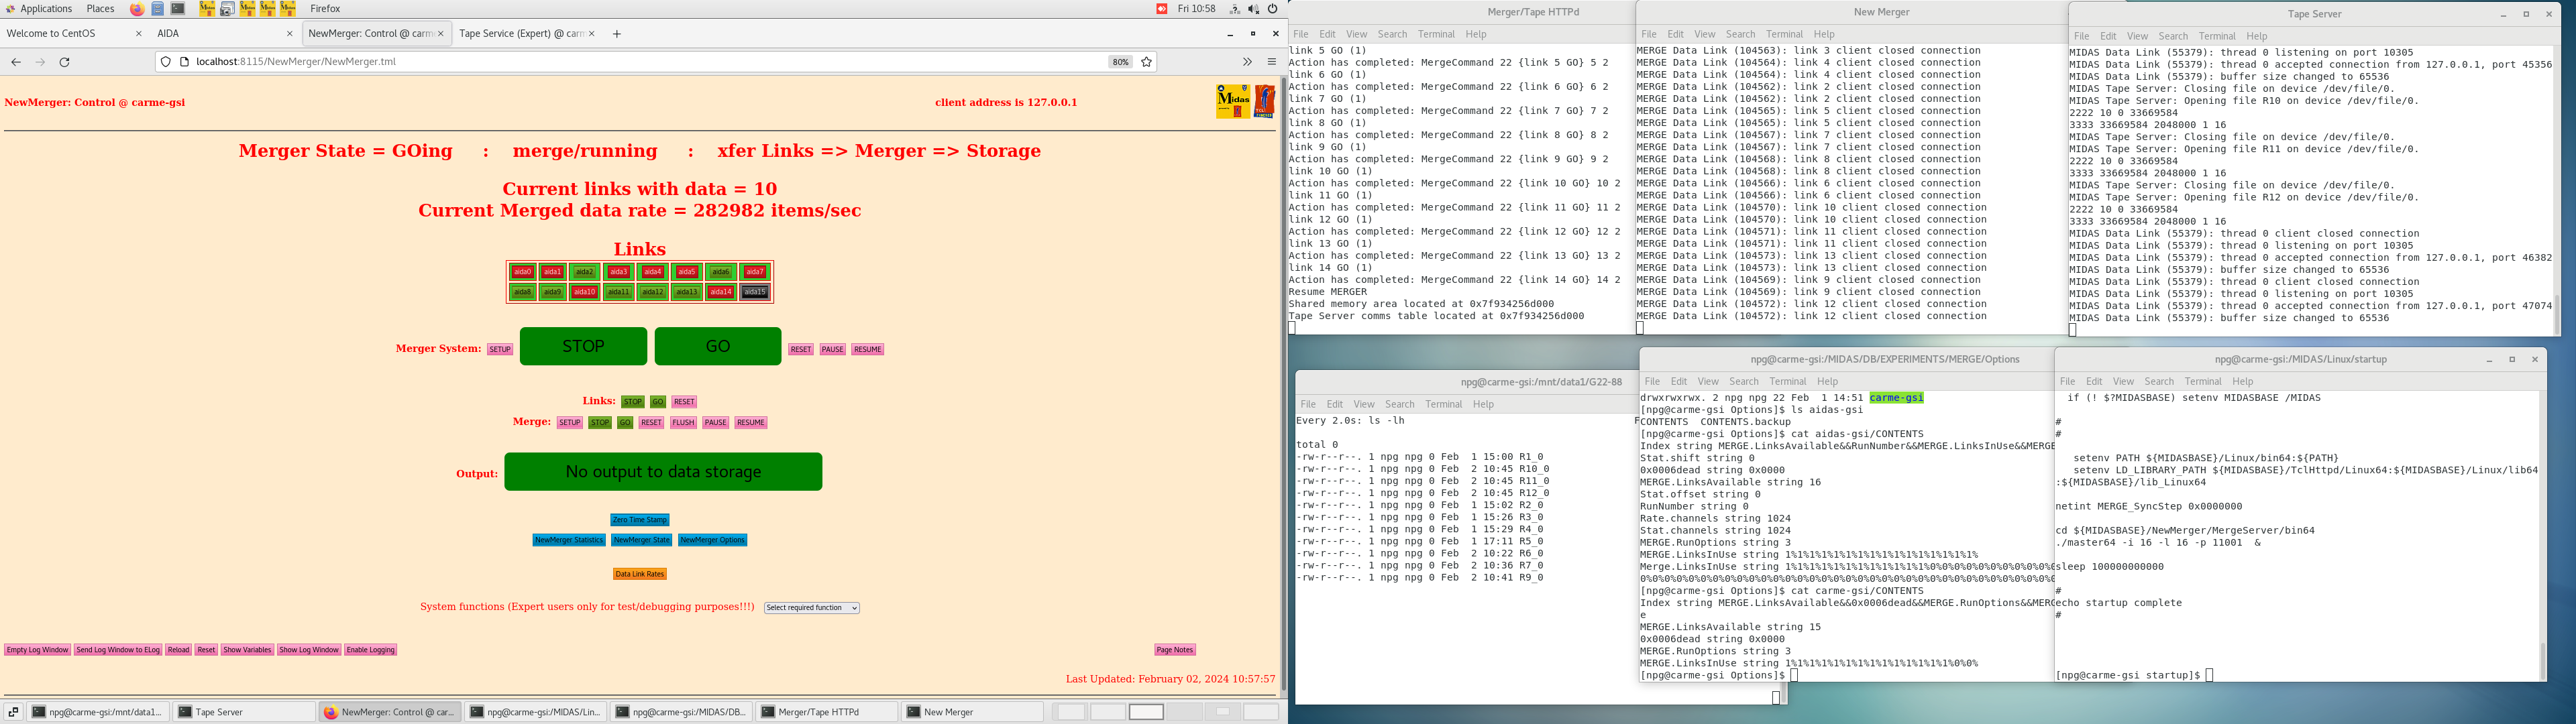Screen dimensions: 2576x724
Task: Click the Midas logo image
Action: [x=1233, y=101]
